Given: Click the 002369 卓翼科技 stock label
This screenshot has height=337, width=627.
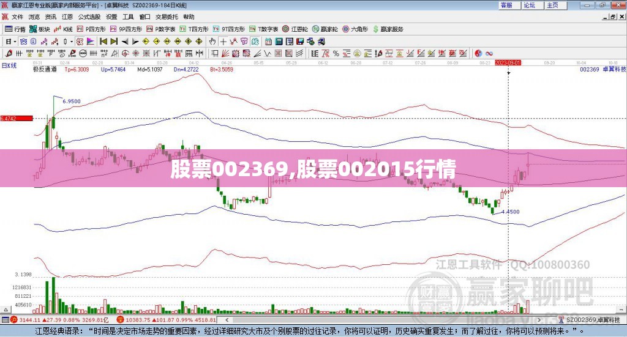Looking at the screenshot, I should [603, 69].
